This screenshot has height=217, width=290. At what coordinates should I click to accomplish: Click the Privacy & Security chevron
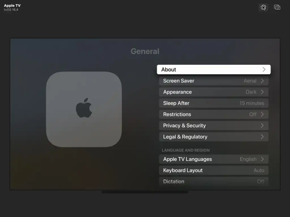click(x=262, y=126)
